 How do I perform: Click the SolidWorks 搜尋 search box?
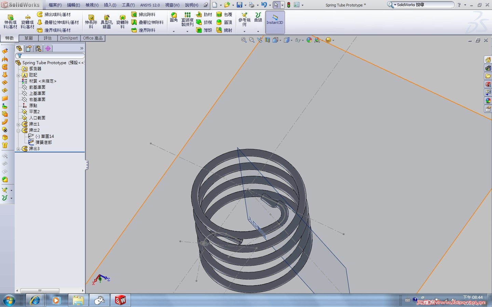421,5
